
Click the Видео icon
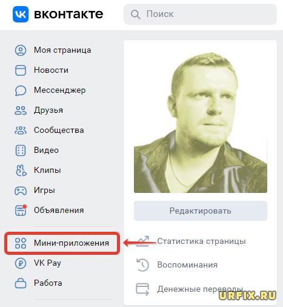[21, 150]
